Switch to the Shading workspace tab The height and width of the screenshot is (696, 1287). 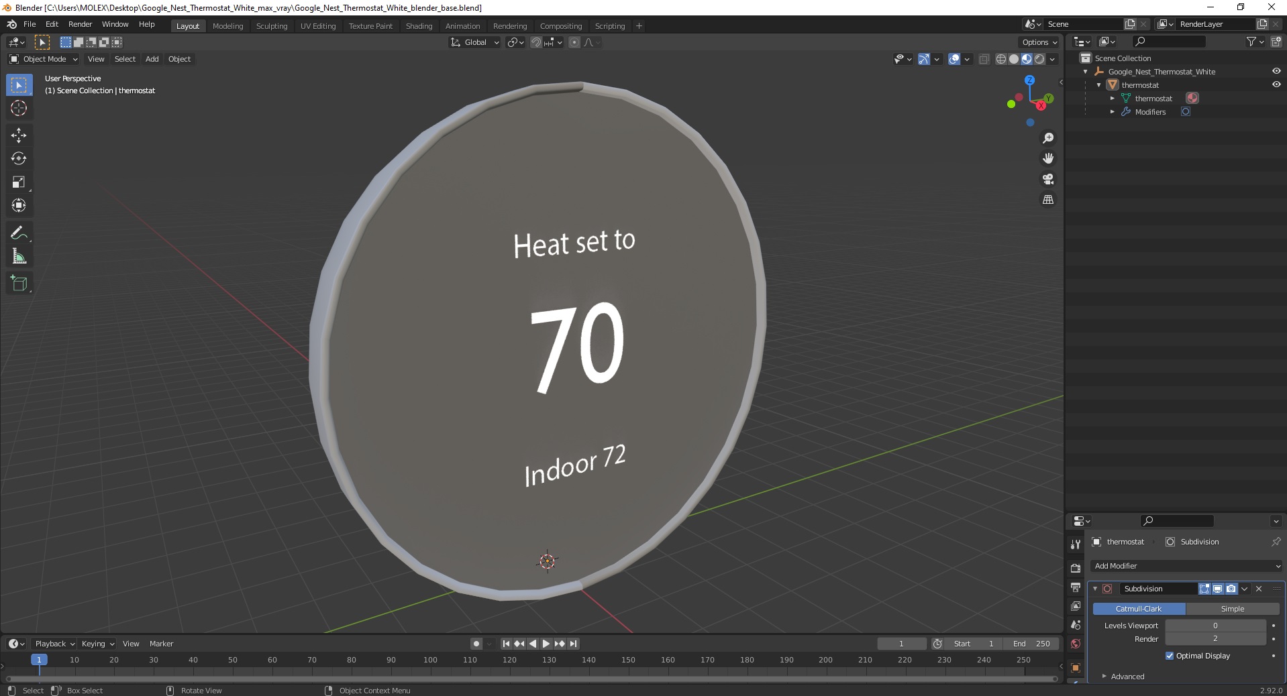pos(419,26)
